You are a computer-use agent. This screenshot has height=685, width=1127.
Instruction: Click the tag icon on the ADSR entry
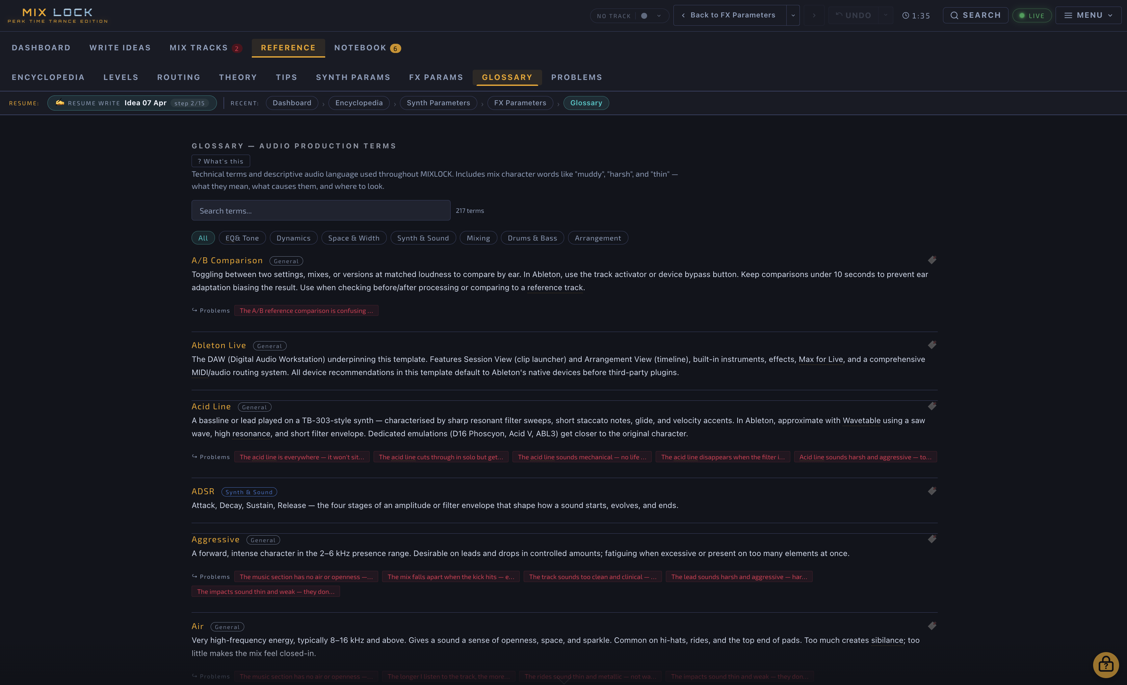click(932, 491)
